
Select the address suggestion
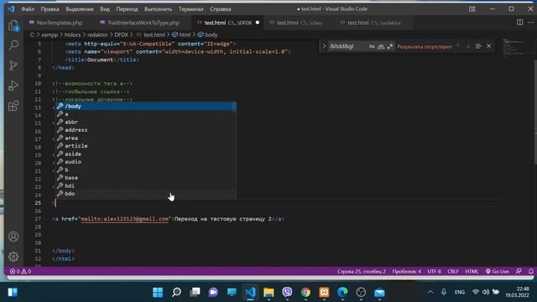[146, 130]
